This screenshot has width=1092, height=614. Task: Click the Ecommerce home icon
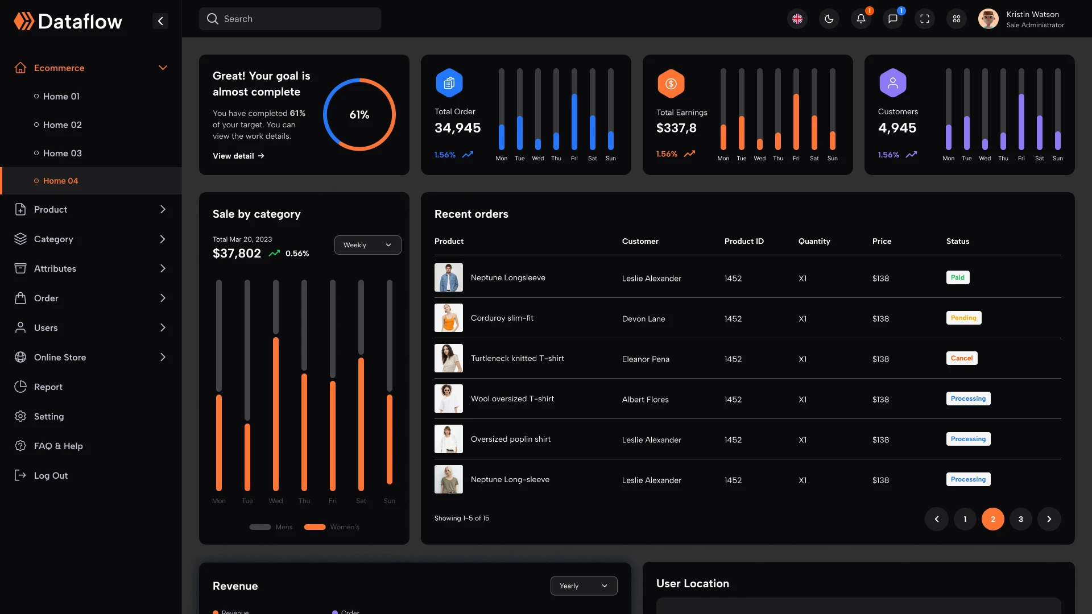coord(20,68)
